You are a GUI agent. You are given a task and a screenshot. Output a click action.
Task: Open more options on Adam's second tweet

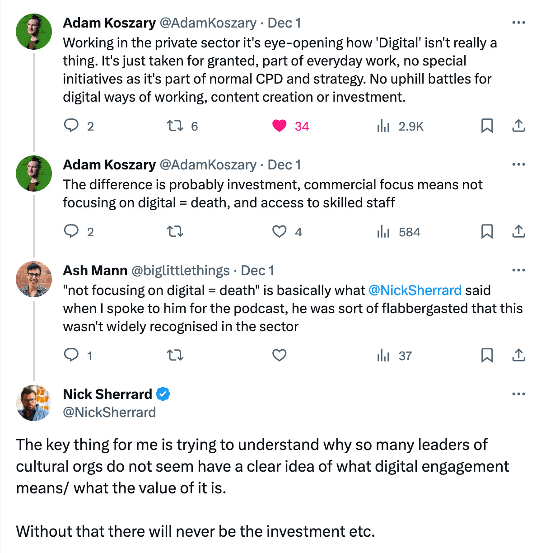(519, 164)
